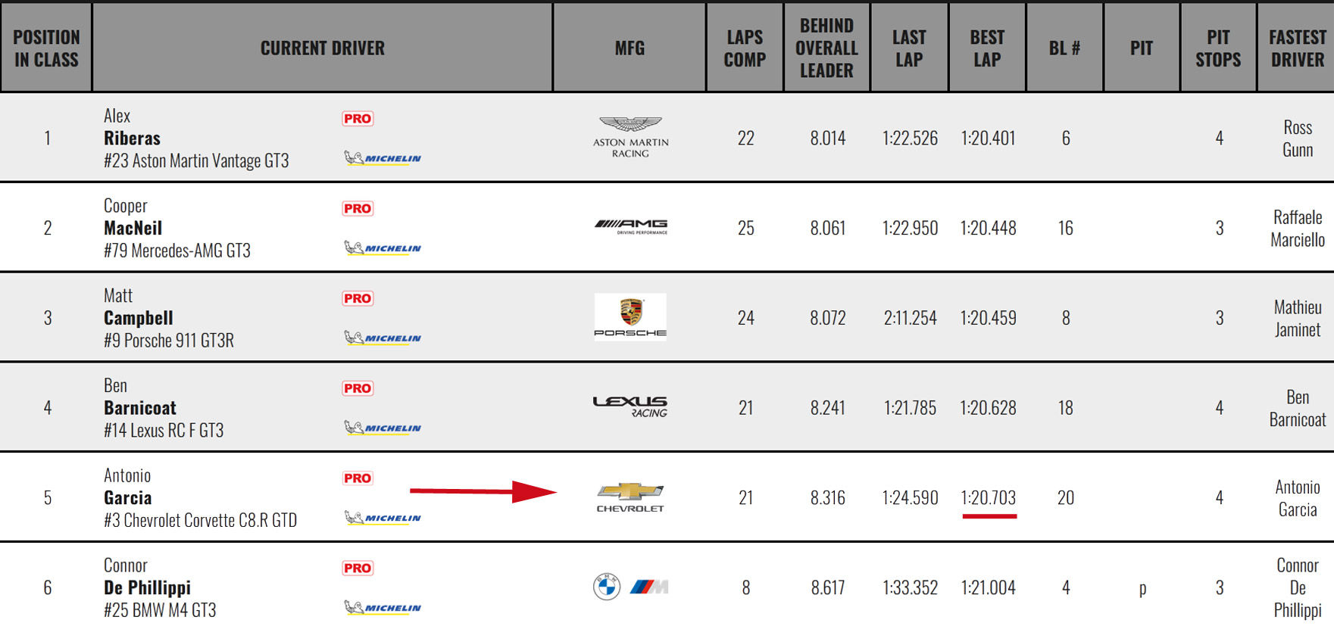Click underlined best lap 1:20.703
The width and height of the screenshot is (1334, 626).
[988, 498]
